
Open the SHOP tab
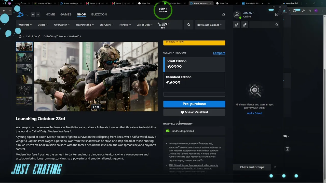coord(81,14)
